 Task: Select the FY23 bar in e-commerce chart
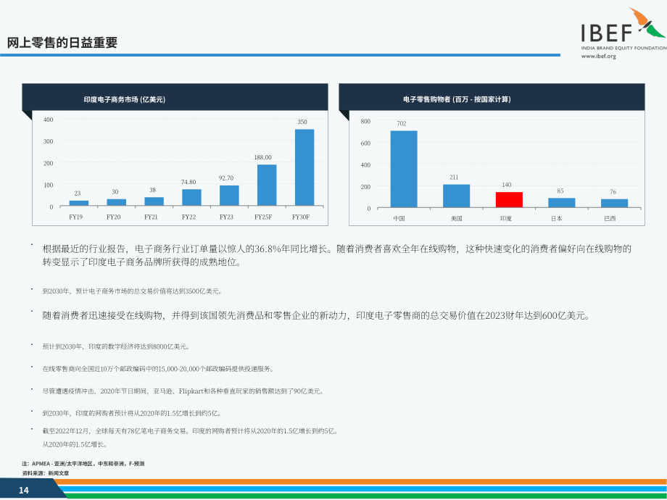(x=229, y=196)
